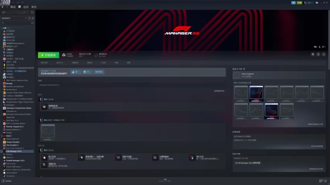Image resolution: width=330 pixels, height=185 pixels.
Task: Enter Big Picture mode icon
Action: click(317, 3)
